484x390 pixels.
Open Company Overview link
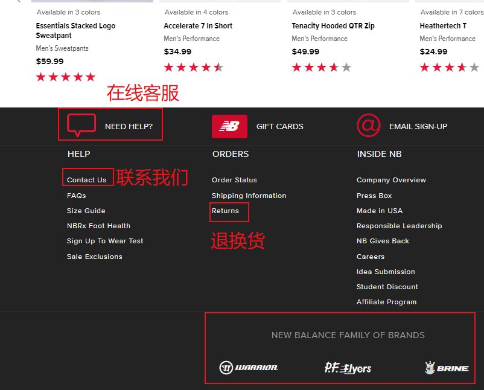point(391,180)
